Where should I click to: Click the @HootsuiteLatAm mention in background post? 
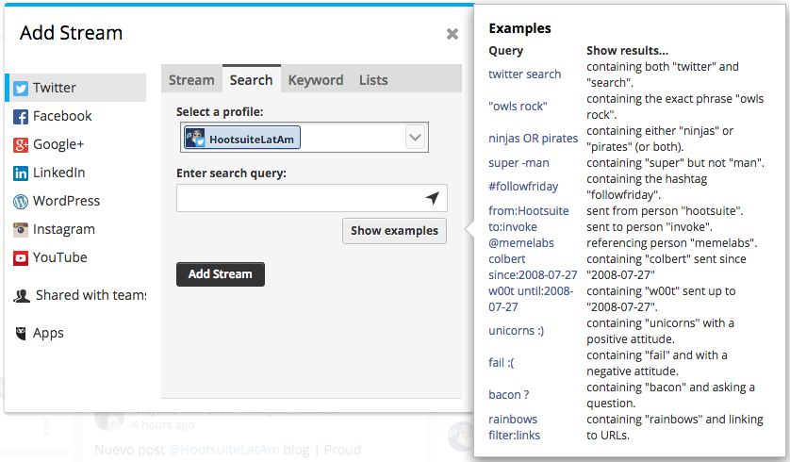coord(223,450)
